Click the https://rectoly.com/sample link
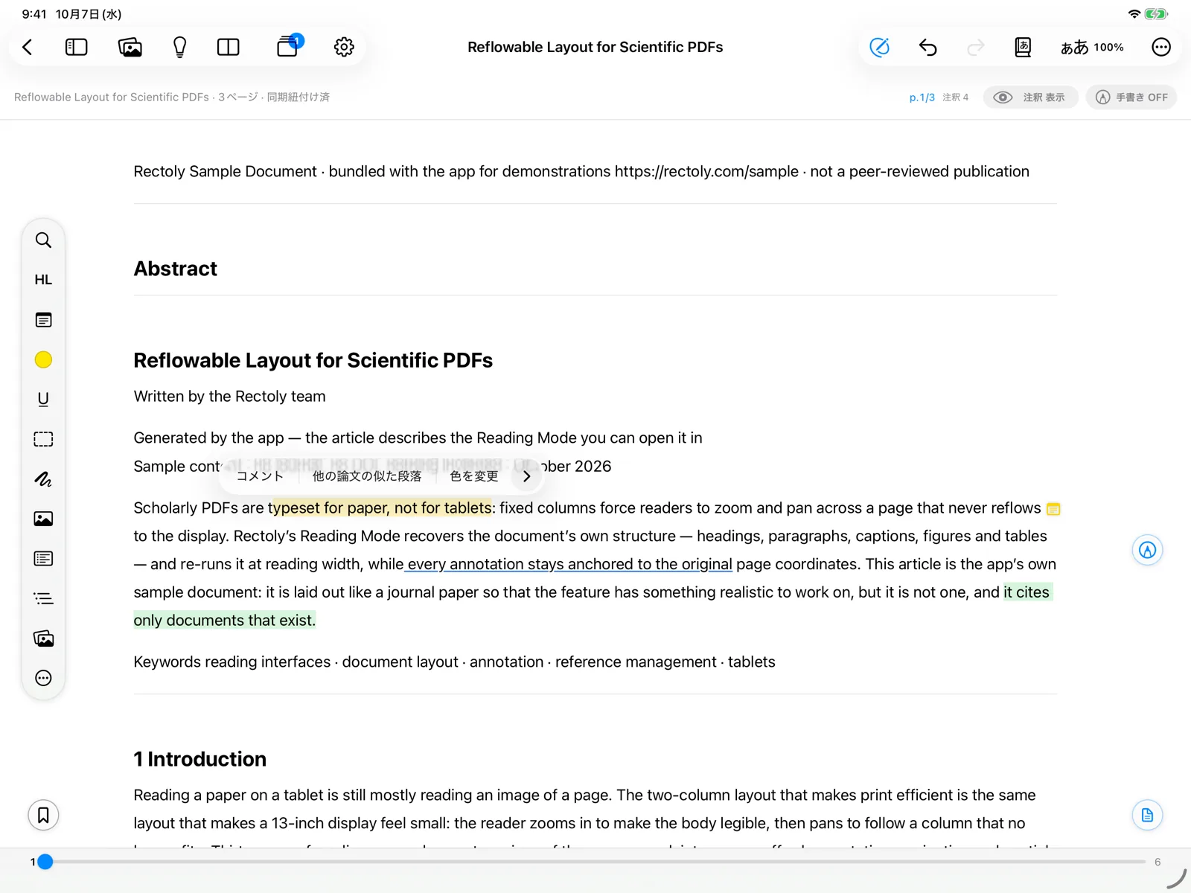 pyautogui.click(x=706, y=172)
